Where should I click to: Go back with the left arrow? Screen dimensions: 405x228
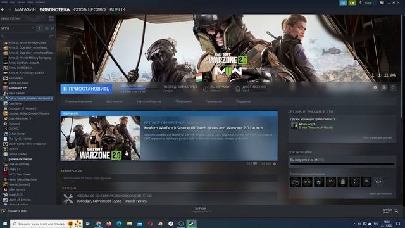3,10
